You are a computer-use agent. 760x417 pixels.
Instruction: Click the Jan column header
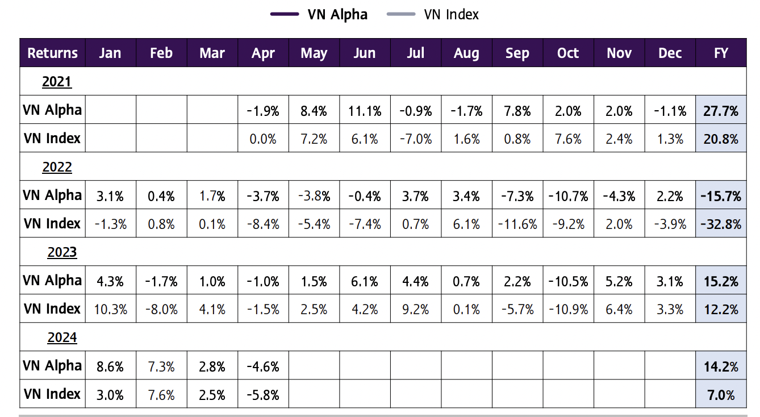tap(110, 53)
